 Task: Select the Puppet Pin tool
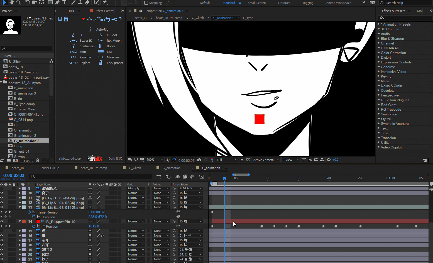click(105, 3)
